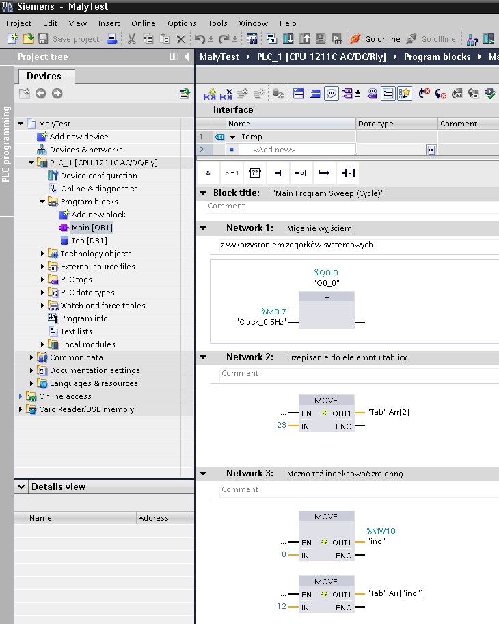The image size is (499, 624).
Task: Collapse the Temp interface section
Action: [233, 137]
